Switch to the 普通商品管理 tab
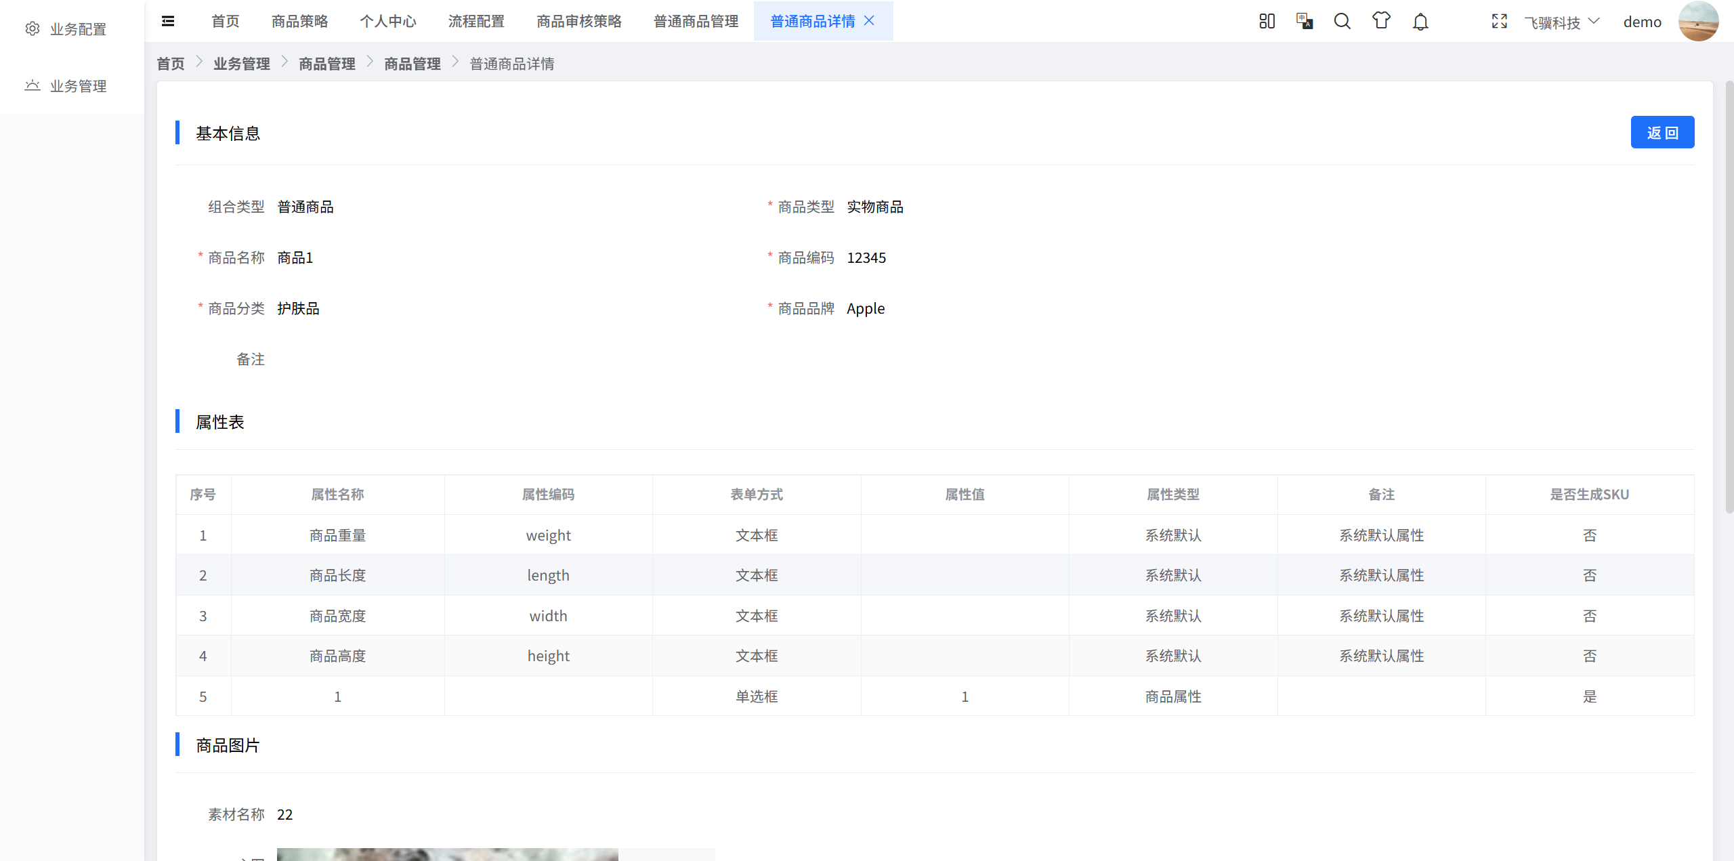This screenshot has height=861, width=1734. tap(695, 21)
